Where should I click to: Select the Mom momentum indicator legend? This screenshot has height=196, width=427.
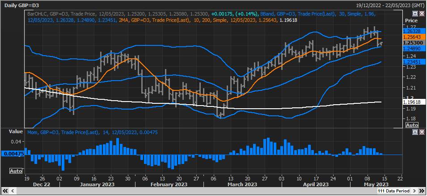tap(93, 132)
